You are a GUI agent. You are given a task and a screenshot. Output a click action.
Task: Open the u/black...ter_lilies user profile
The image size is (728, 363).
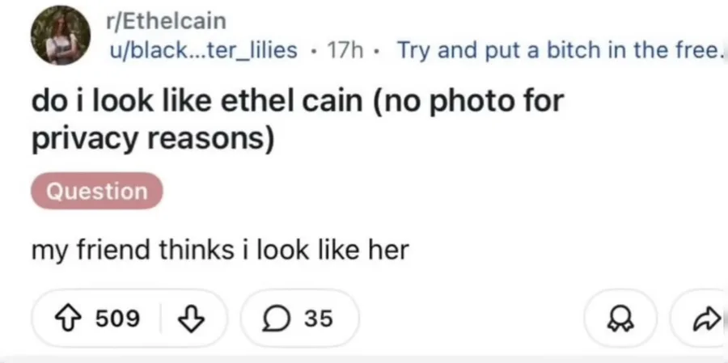(x=204, y=50)
